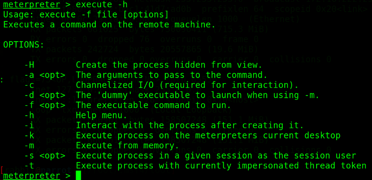Click the -i option flag
The width and height of the screenshot is (372, 180).
[29, 125]
